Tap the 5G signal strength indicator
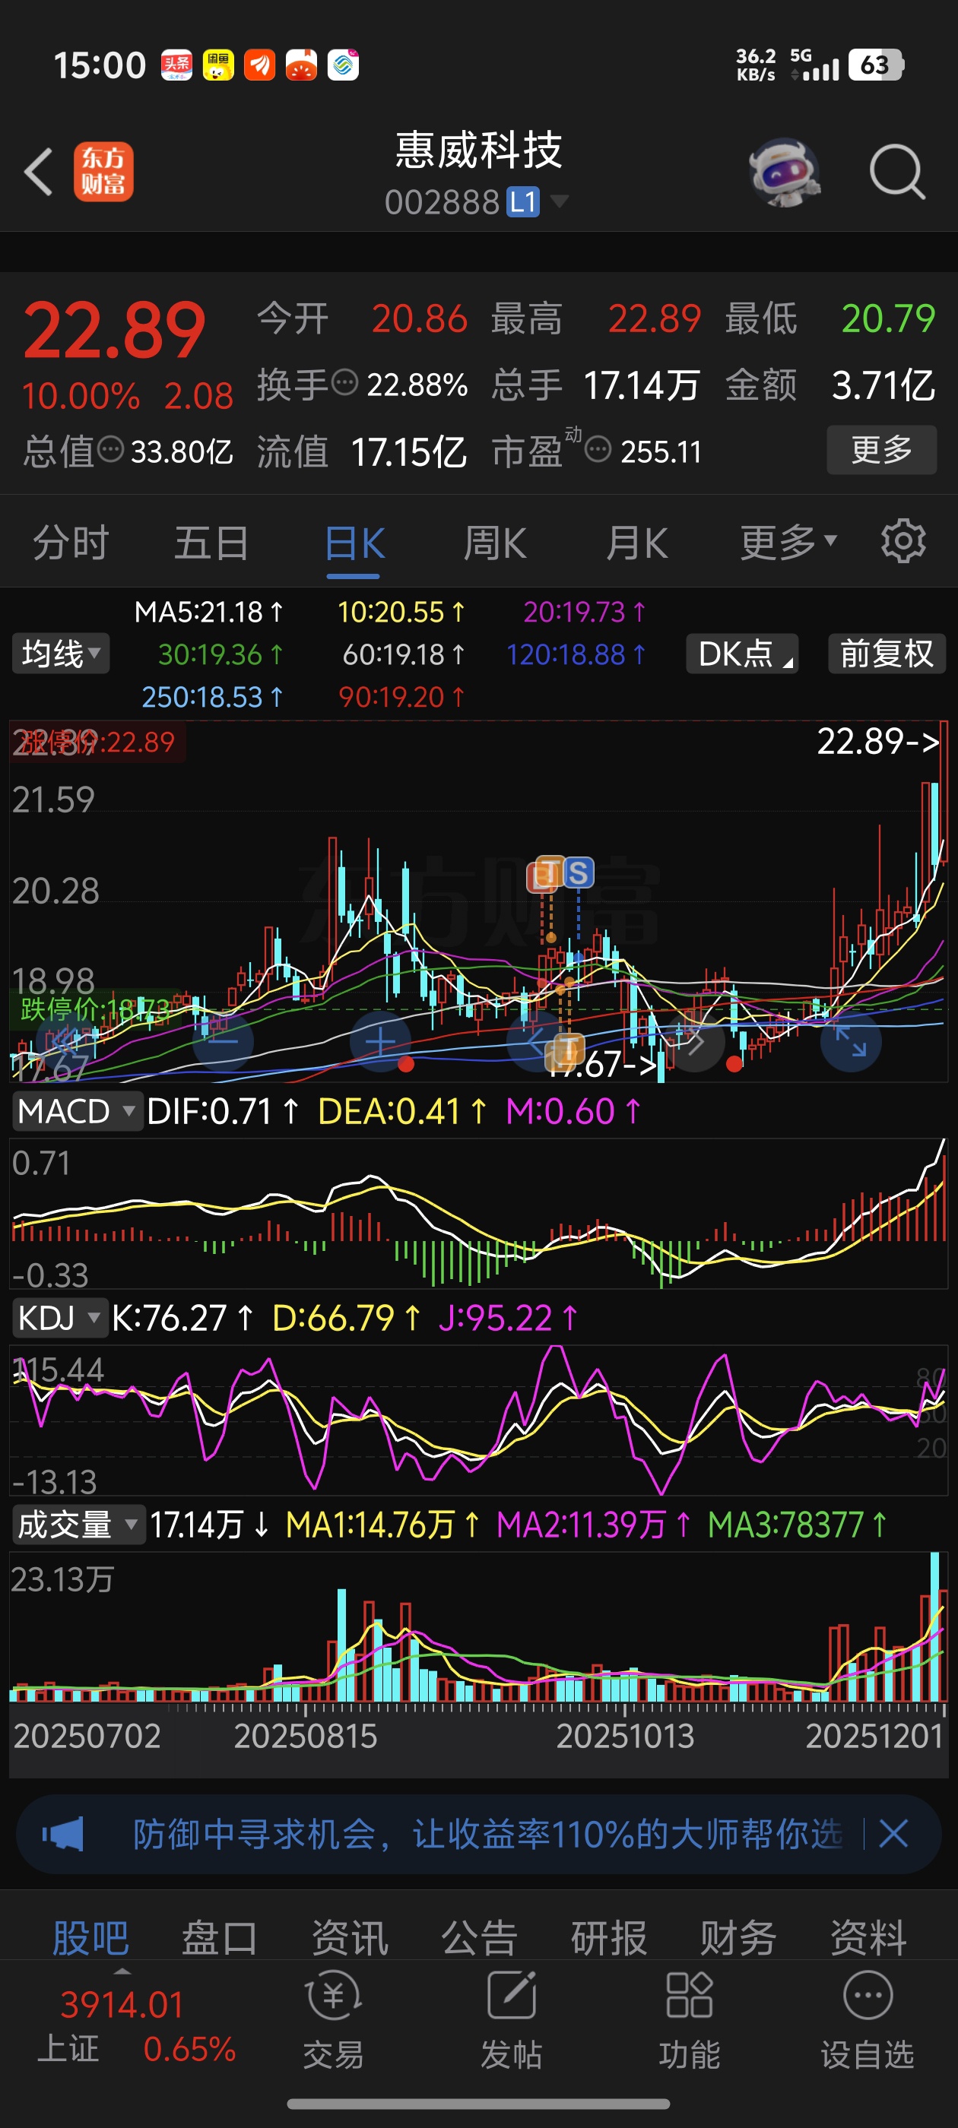The height and width of the screenshot is (2128, 958). [814, 65]
